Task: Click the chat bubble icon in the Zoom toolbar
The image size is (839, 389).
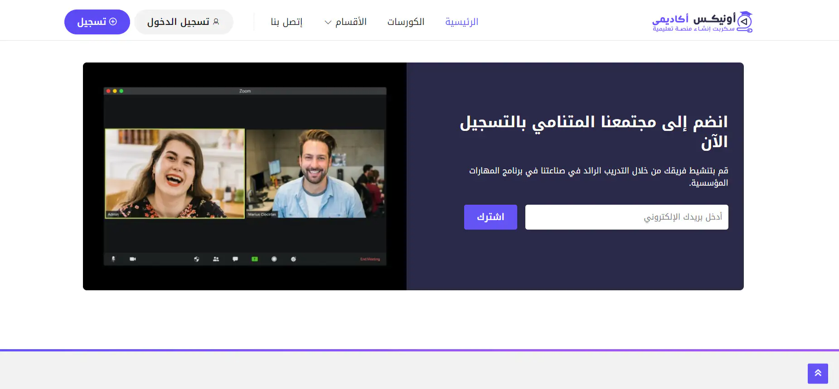Action: (235, 259)
